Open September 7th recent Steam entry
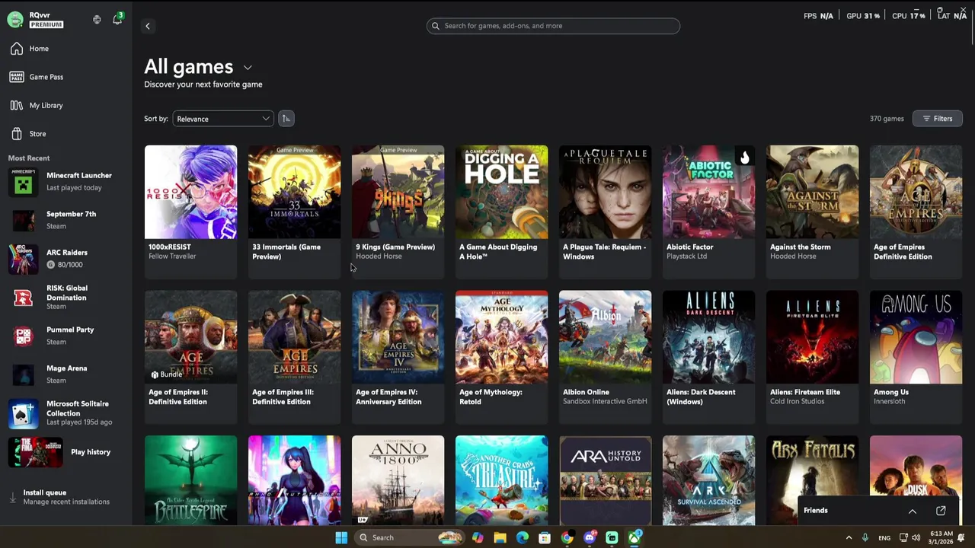The image size is (975, 548). click(x=66, y=220)
